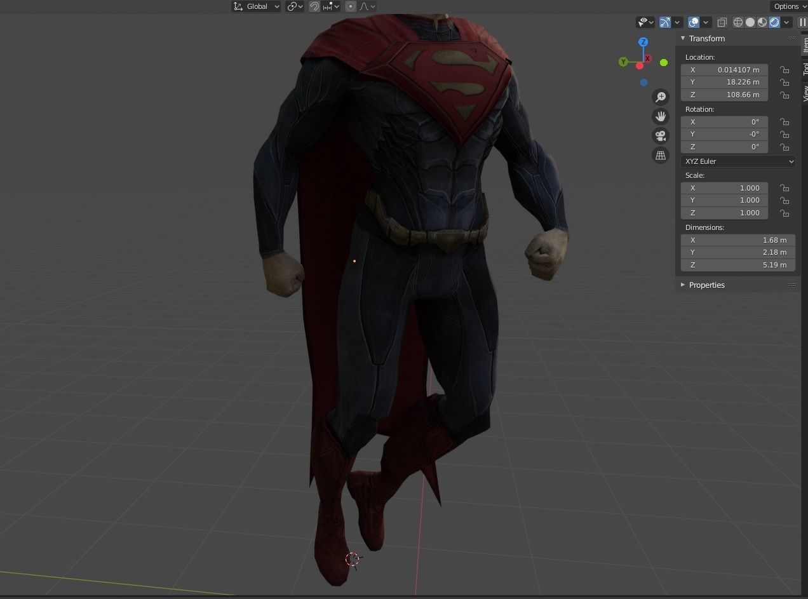808x599 pixels.
Task: Switch to material preview shading
Action: tap(762, 22)
